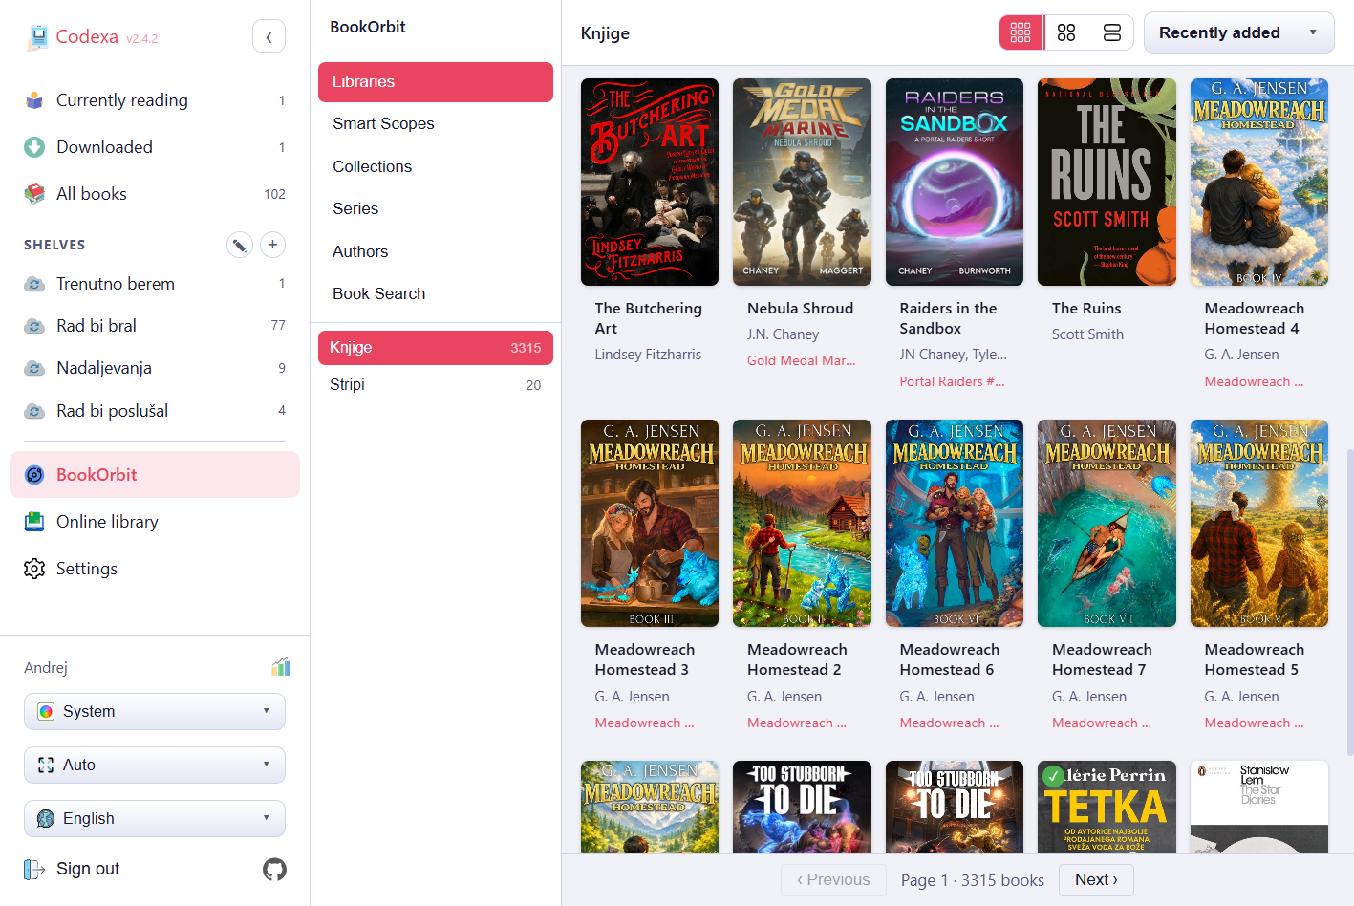Open Meadowreach Homestead 7 cover
Viewport: 1354px width, 906px height.
1107,523
